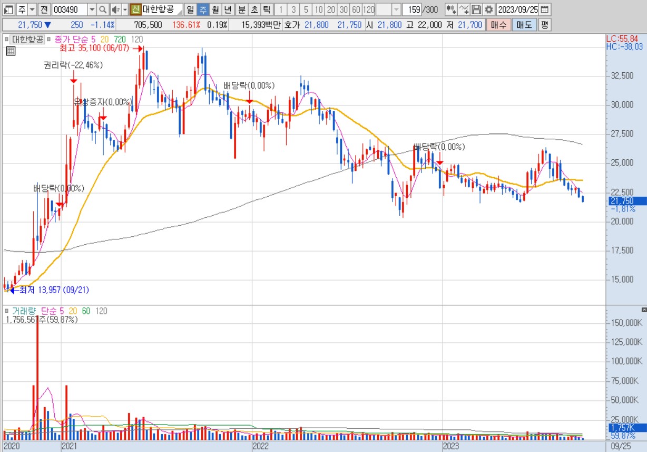Click the 15,393백만 trading value text

(261, 25)
